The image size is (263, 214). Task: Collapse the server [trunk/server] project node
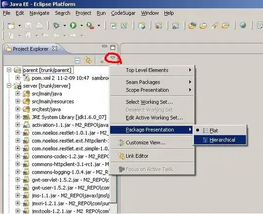[x=9, y=86]
